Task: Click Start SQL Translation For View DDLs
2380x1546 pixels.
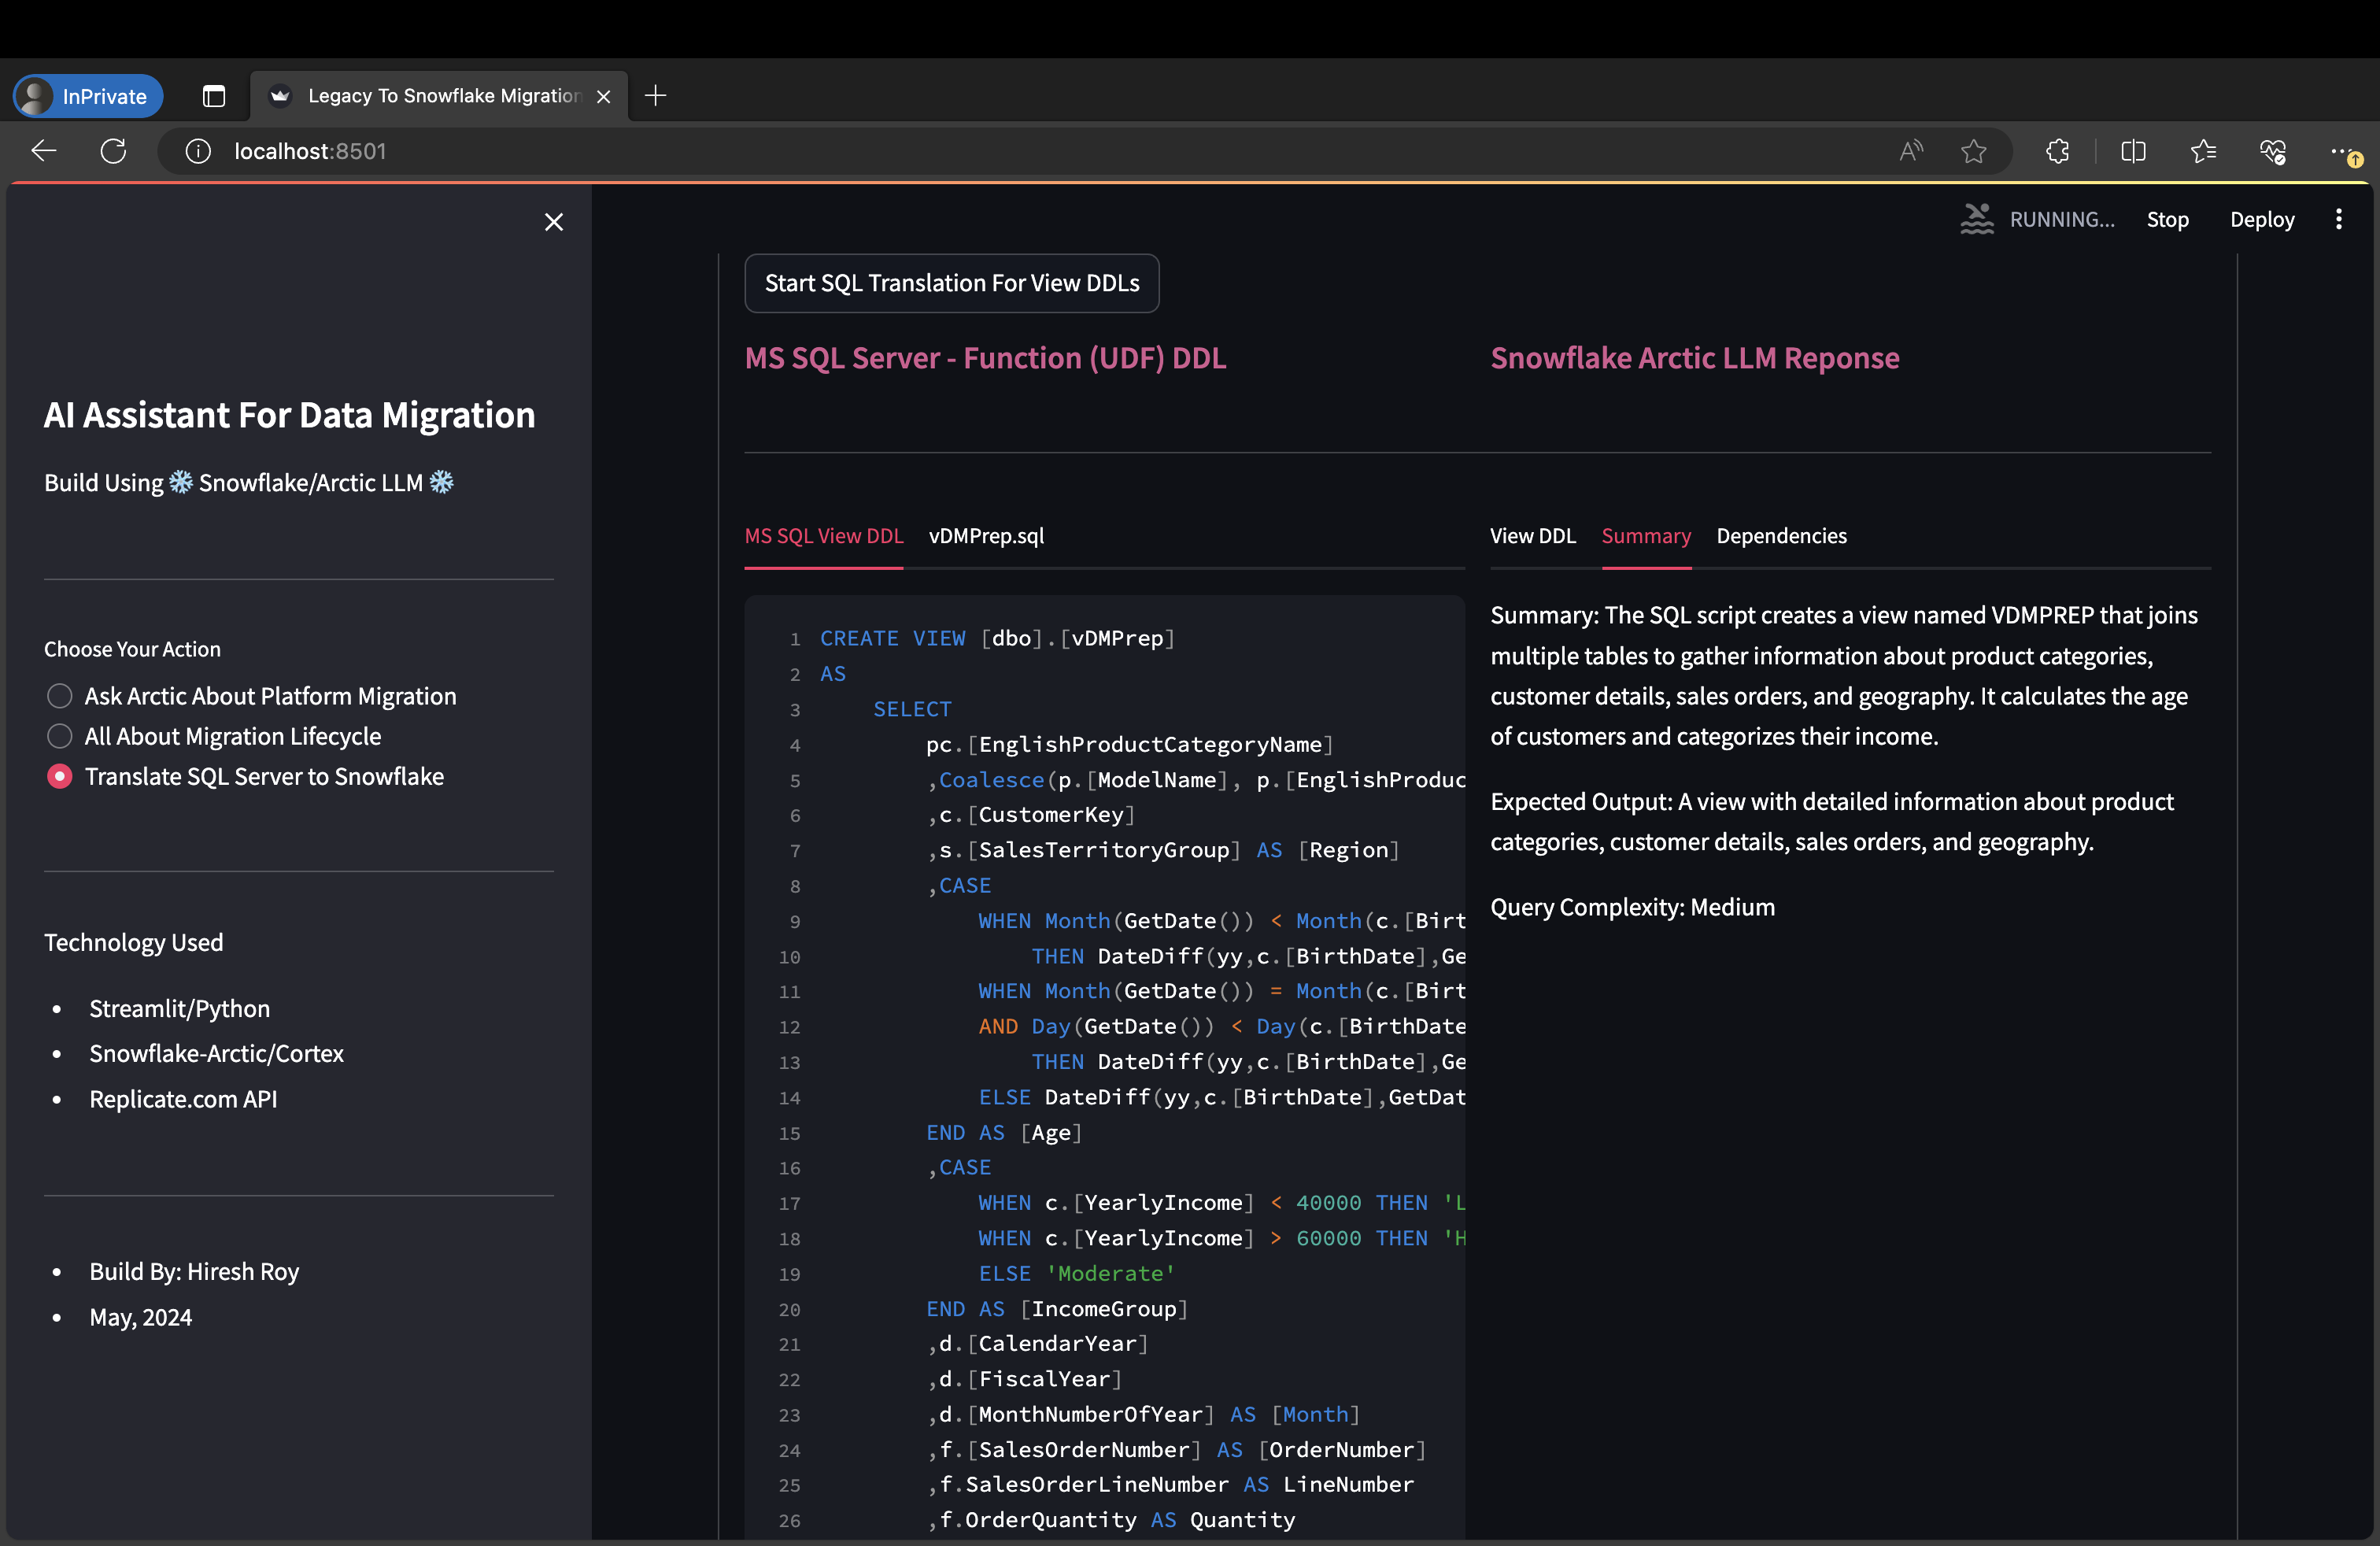Action: 951,283
